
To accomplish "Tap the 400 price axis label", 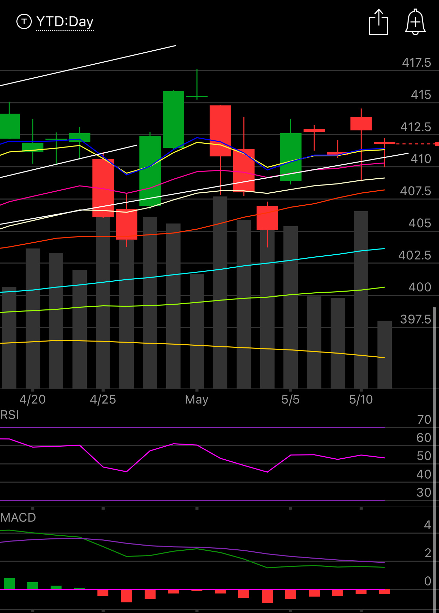I will pyautogui.click(x=420, y=287).
